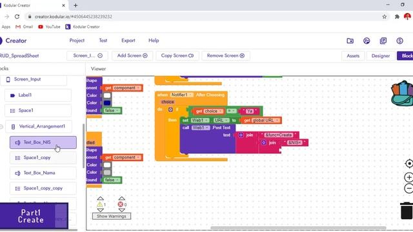Open the Web1 dropdown in call block
Image resolution: width=413 pixels, height=232 pixels.
201,128
